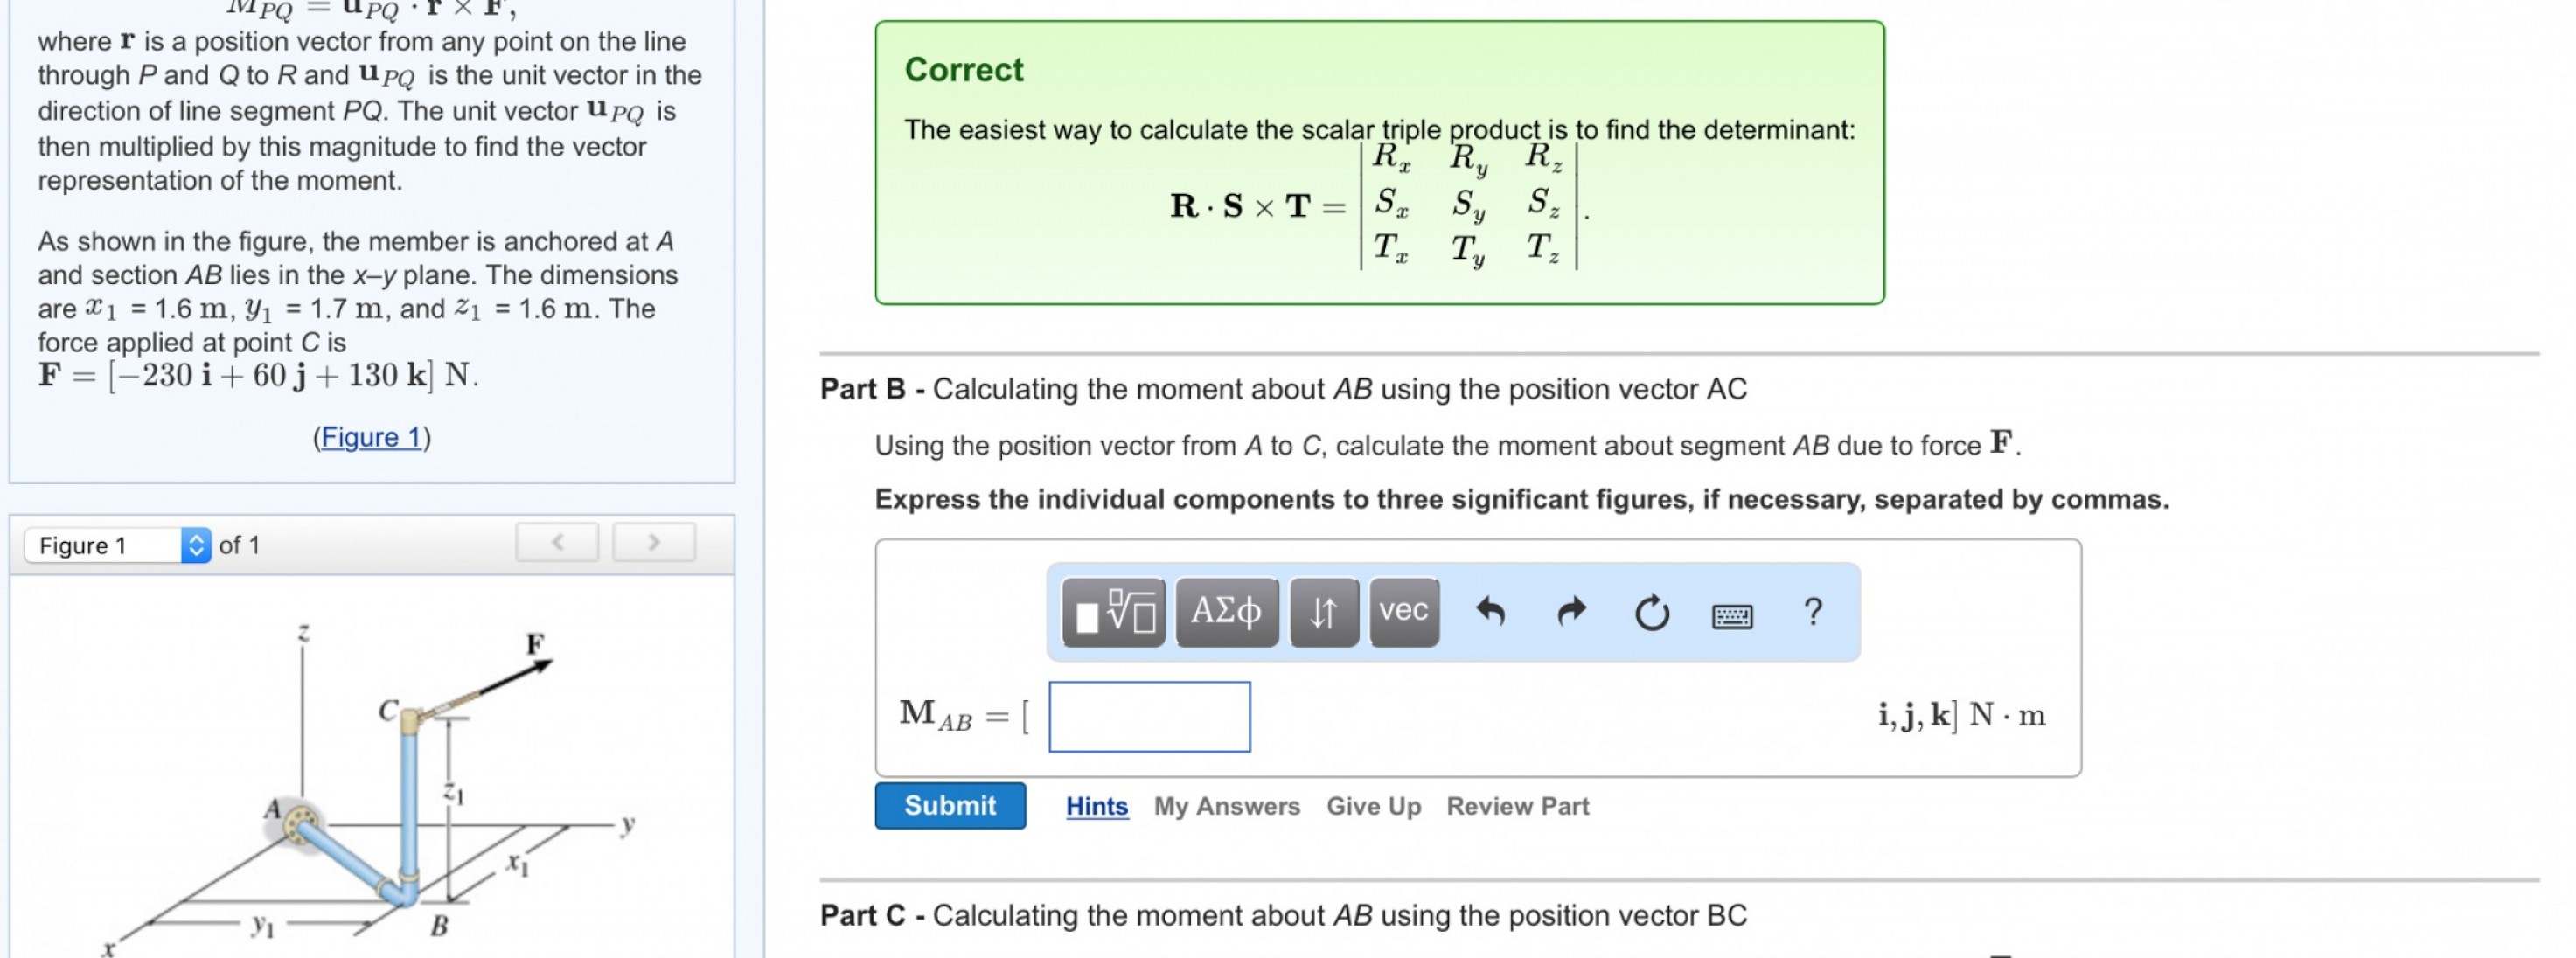Image resolution: width=2576 pixels, height=958 pixels.
Task: Open the help question mark
Action: [1812, 612]
